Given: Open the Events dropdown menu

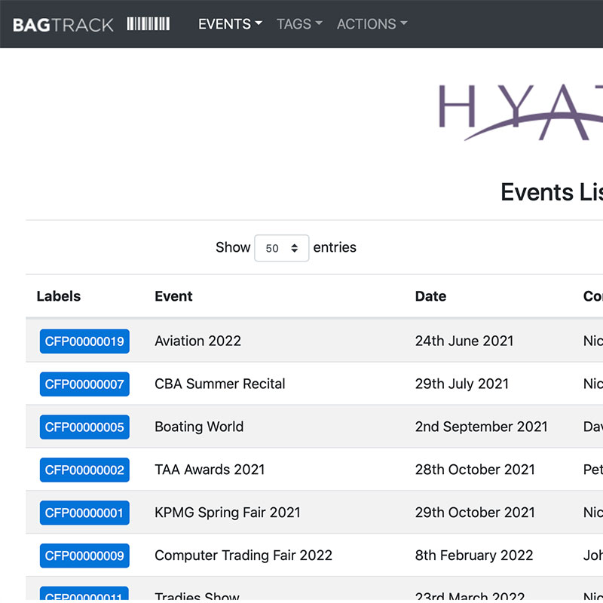Looking at the screenshot, I should click(230, 24).
